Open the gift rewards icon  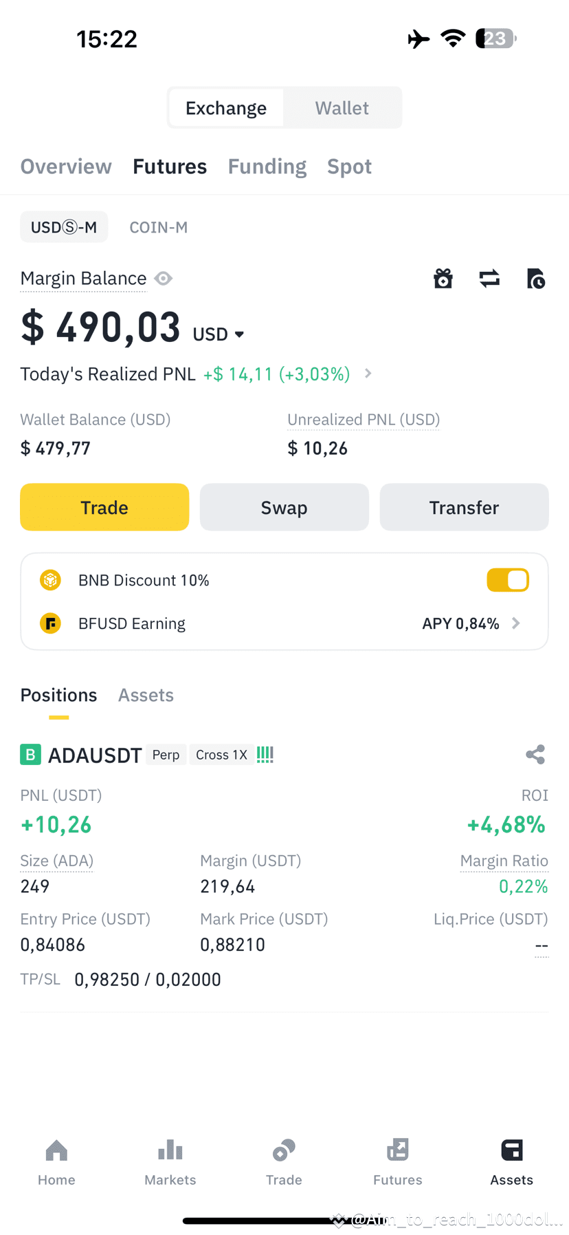coord(443,279)
